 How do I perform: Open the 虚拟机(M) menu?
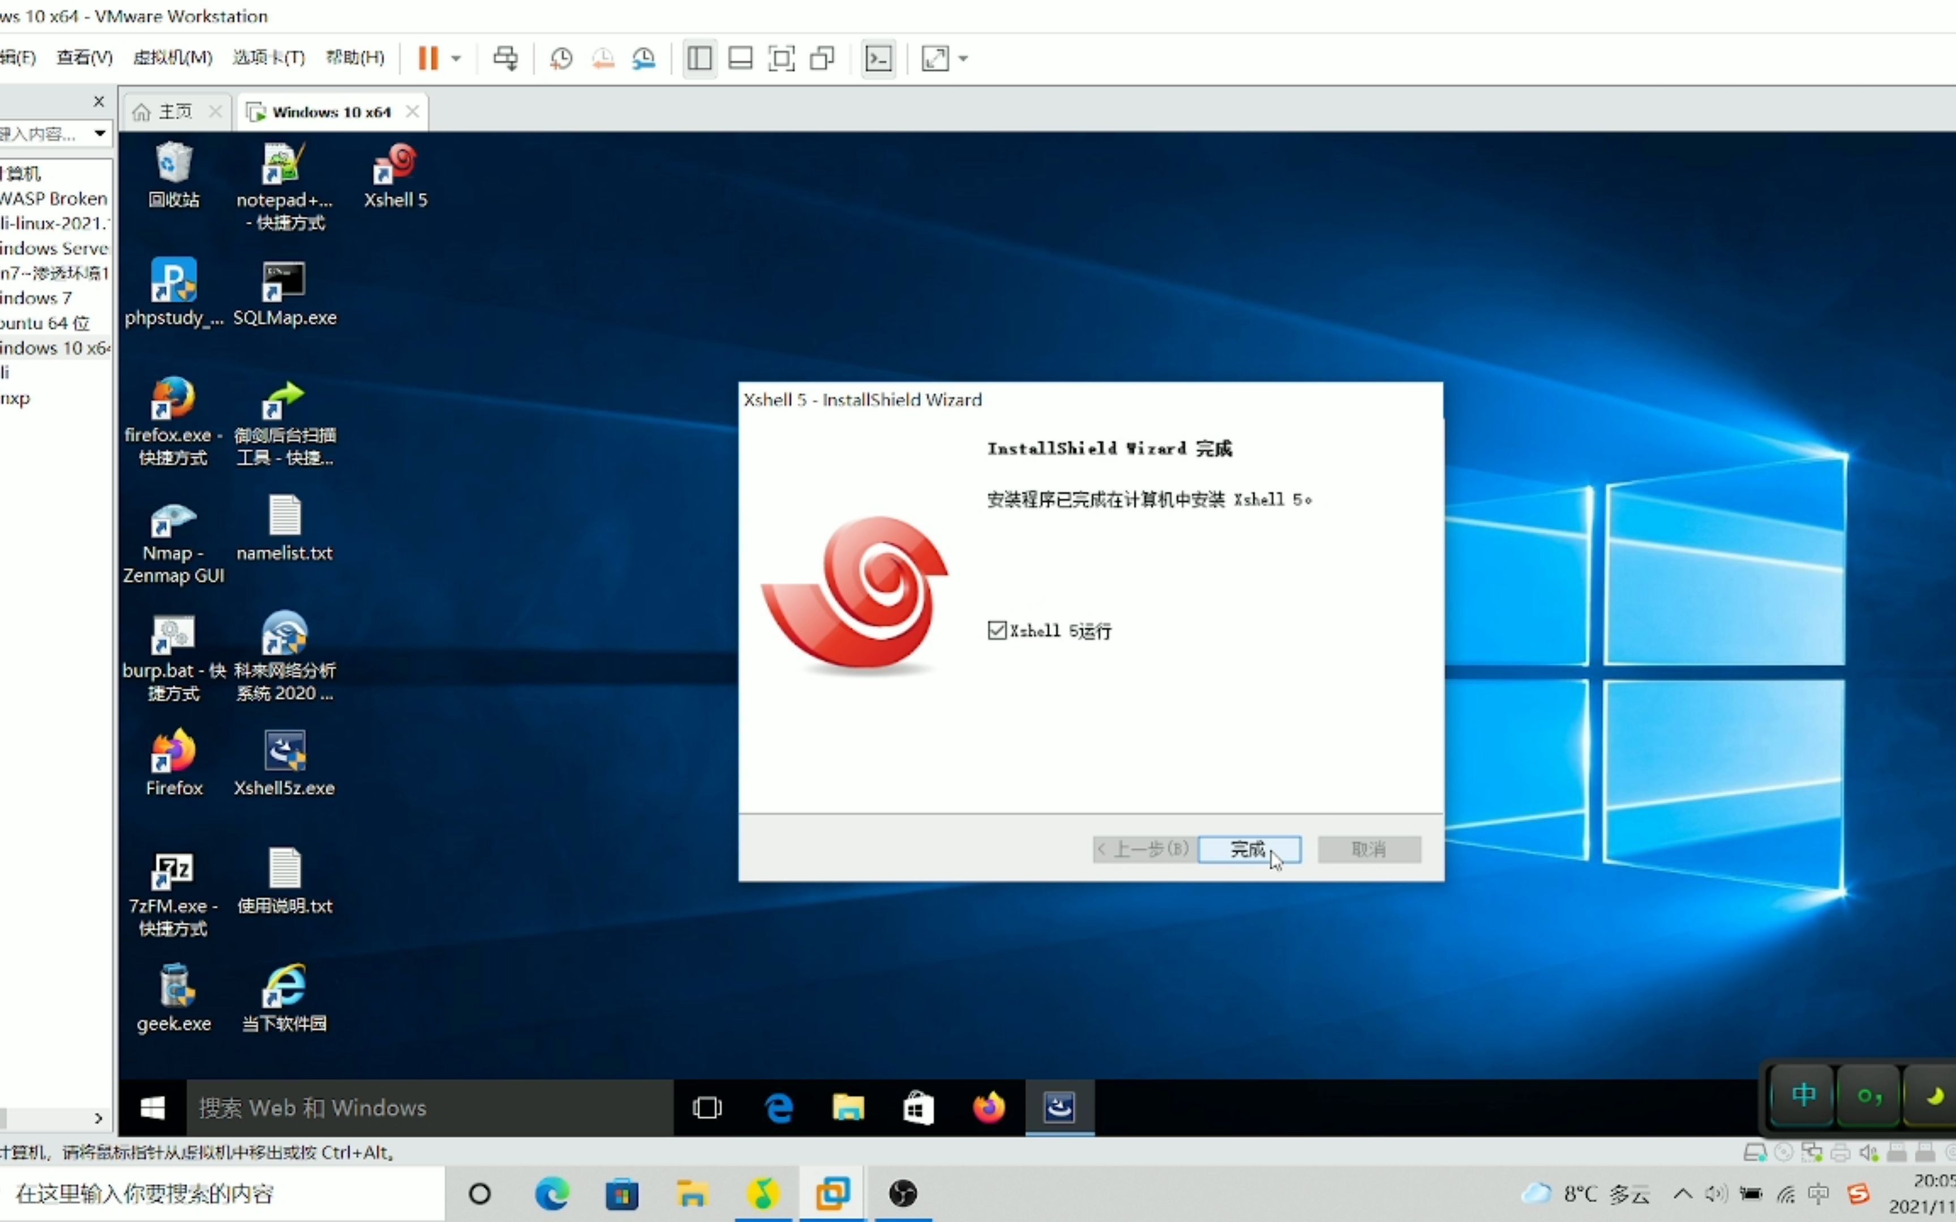173,57
